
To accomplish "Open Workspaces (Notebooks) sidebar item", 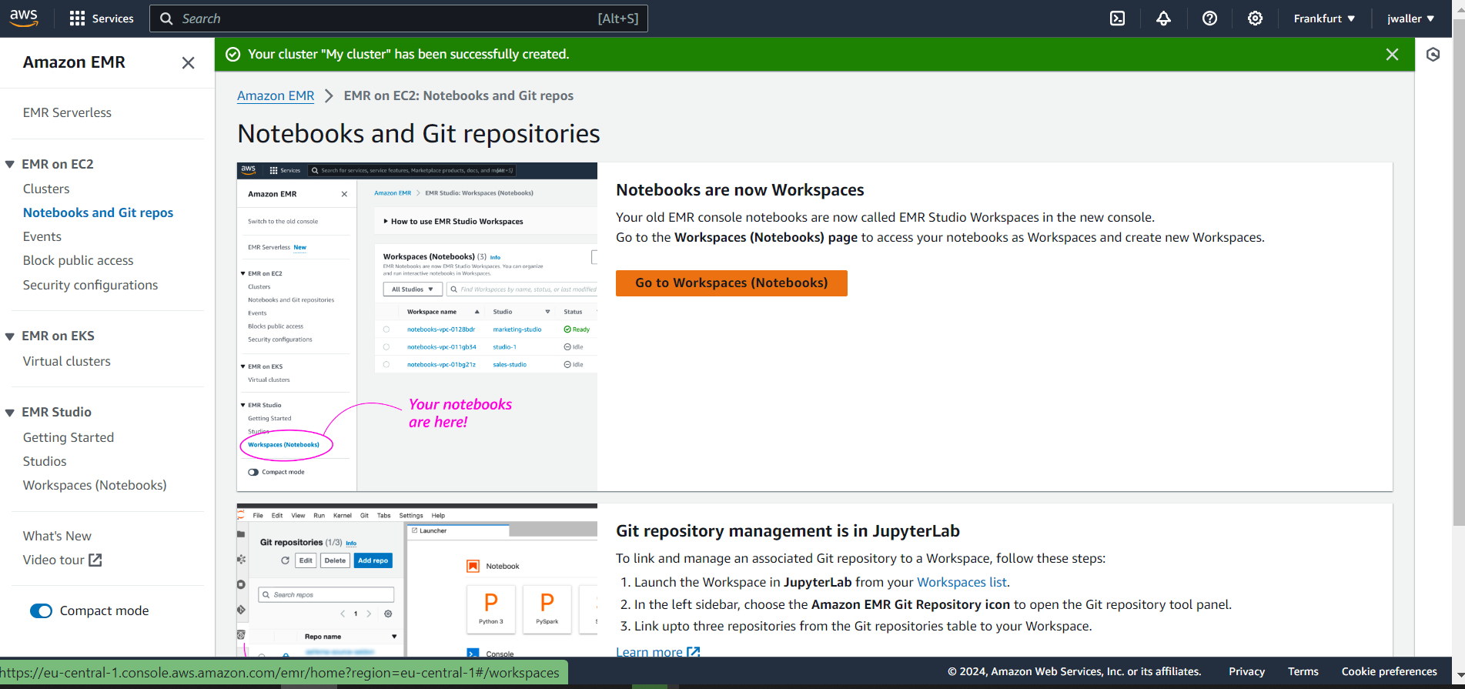I will (95, 485).
